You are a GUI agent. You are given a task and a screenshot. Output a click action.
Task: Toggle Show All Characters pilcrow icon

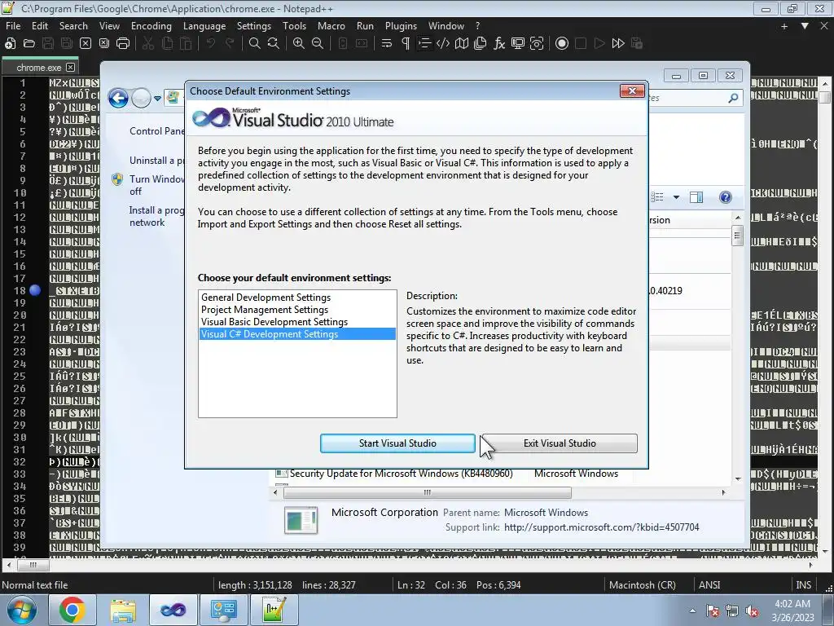coord(406,44)
